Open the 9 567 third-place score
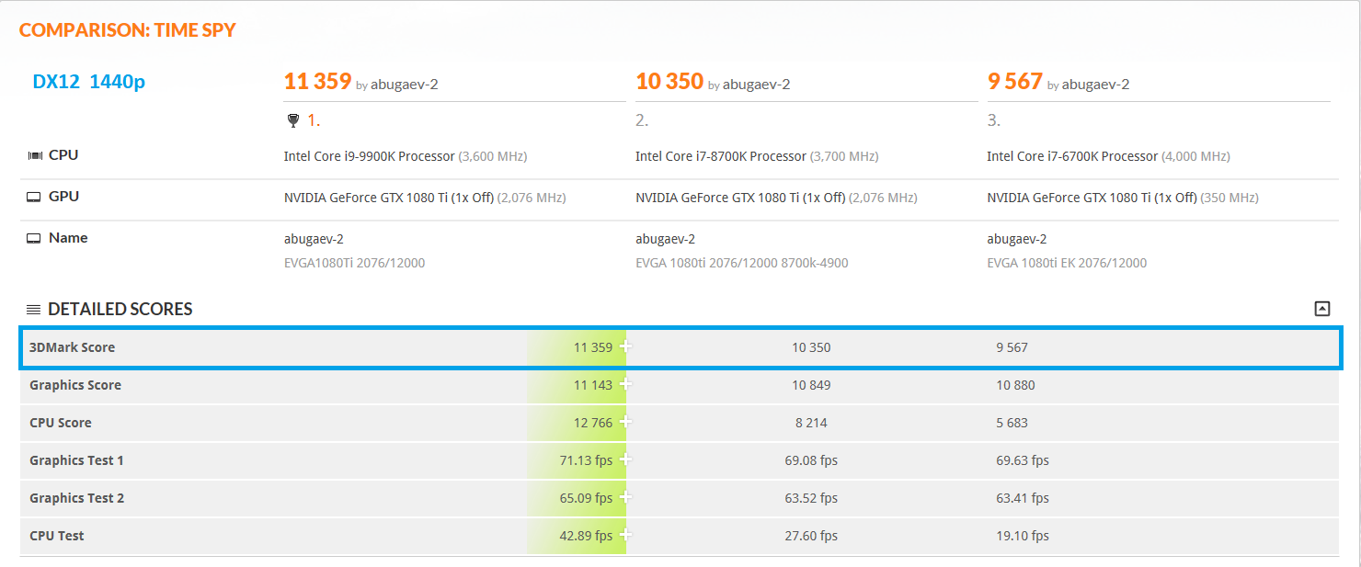 pos(1015,82)
